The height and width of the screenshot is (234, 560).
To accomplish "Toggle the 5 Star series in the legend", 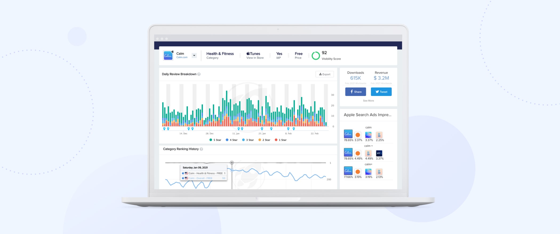I will [215, 140].
